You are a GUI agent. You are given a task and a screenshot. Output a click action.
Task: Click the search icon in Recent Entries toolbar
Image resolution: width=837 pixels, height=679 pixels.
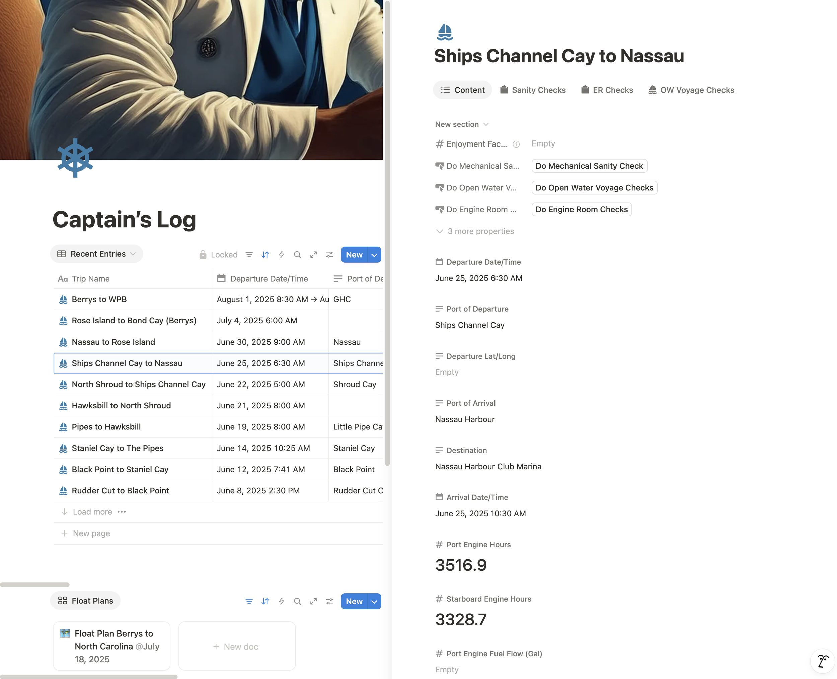click(x=297, y=255)
